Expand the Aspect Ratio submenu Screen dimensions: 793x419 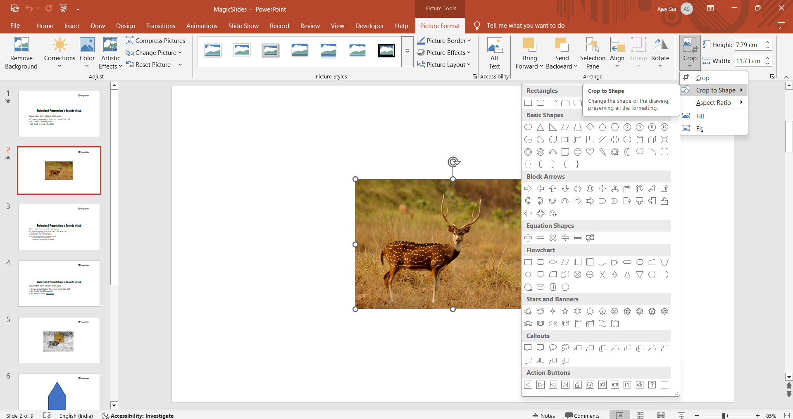tap(714, 102)
